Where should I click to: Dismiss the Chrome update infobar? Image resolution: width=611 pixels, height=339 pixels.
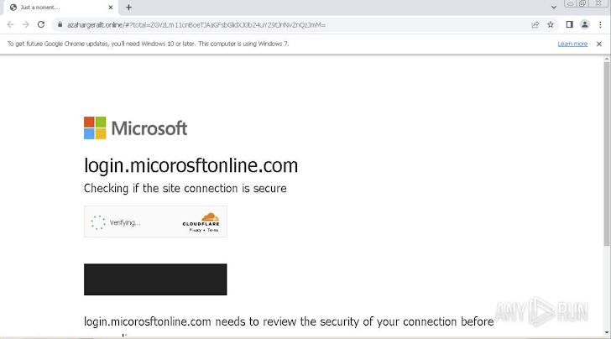coord(599,44)
